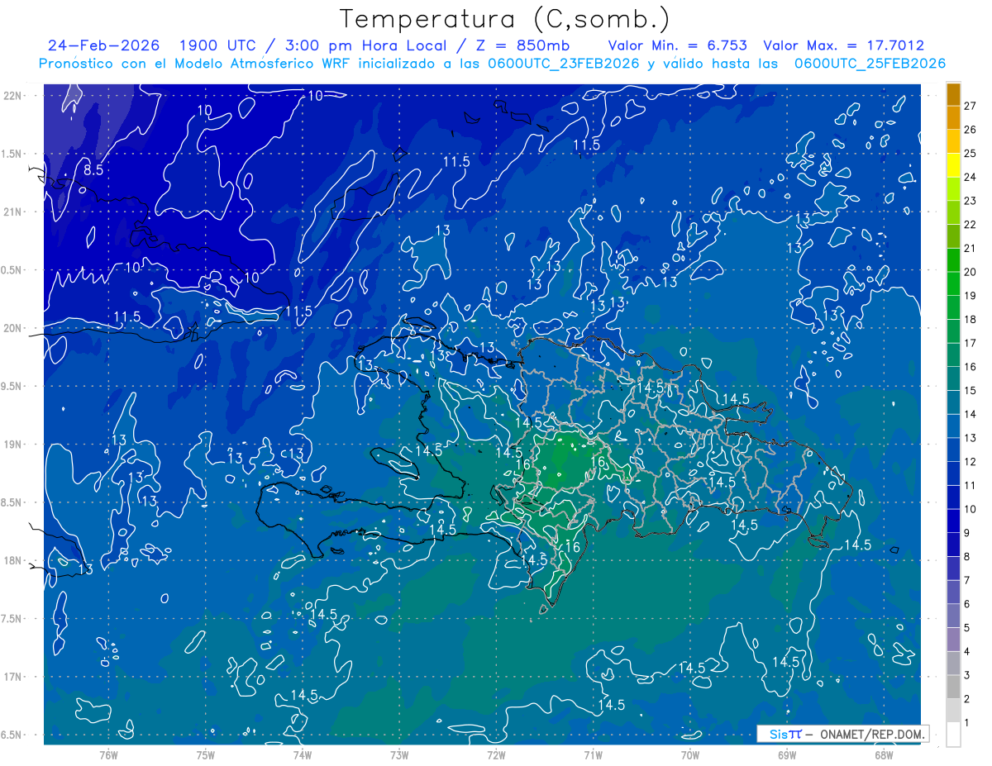Click the "75W" longitude axis label
The width and height of the screenshot is (992, 766).
tap(206, 755)
